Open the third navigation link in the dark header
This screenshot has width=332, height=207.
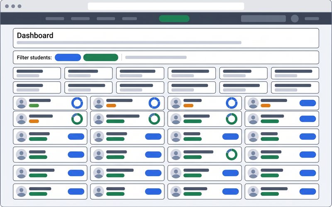pyautogui.click(x=106, y=19)
